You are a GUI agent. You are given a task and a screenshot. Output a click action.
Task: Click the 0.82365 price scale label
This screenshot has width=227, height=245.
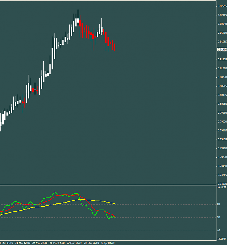tap(222, 15)
